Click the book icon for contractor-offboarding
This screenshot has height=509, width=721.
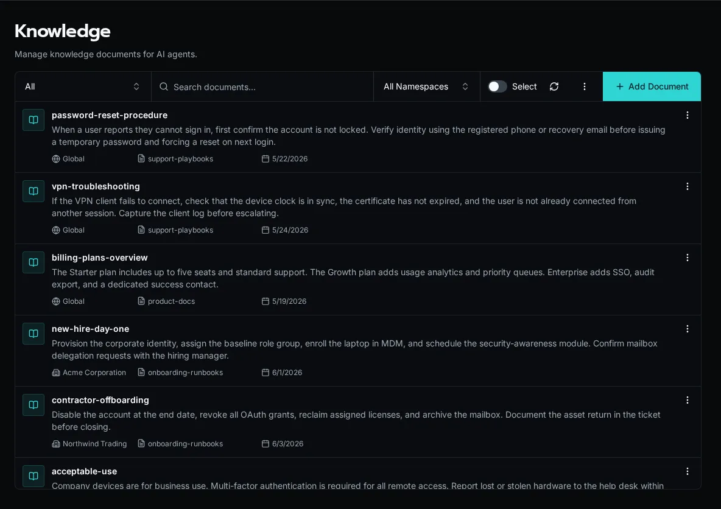pyautogui.click(x=33, y=405)
